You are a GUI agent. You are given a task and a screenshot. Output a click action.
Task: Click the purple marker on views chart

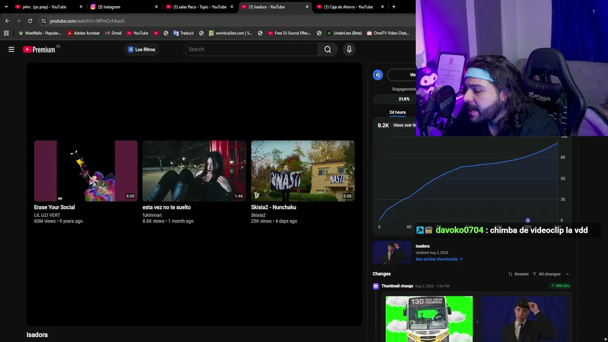[528, 220]
